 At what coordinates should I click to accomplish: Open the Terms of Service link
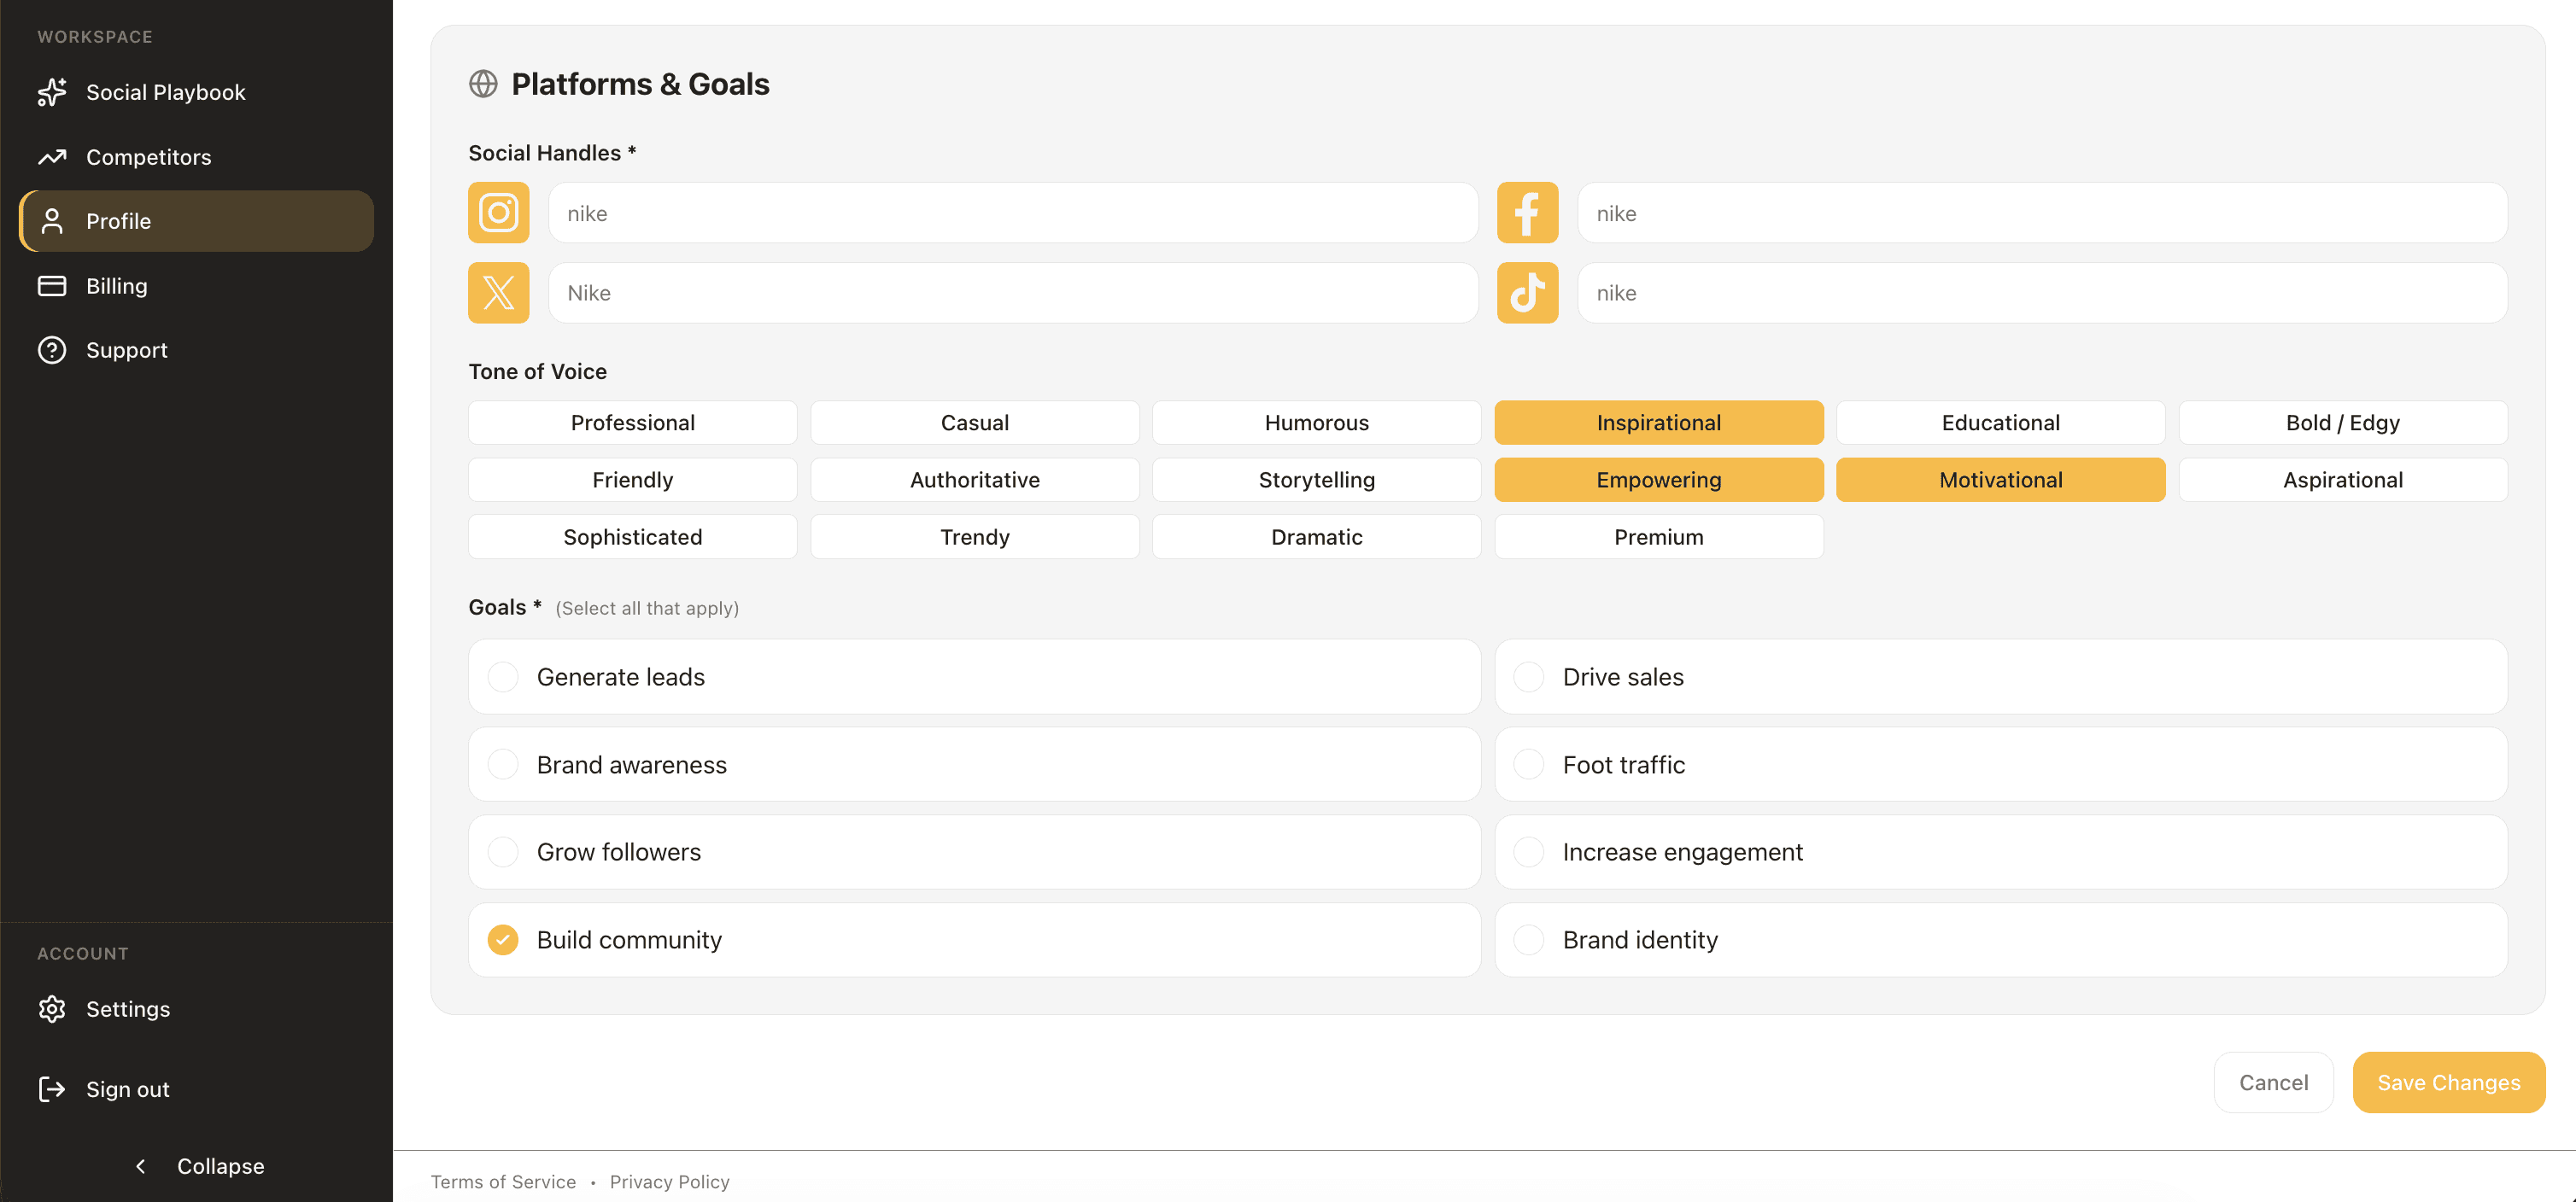click(503, 1181)
